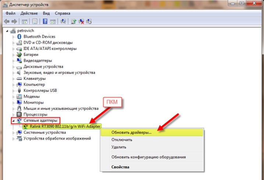Click the Клавиатуры keyboard icon
Screen dimensions: 264x180
[x=19, y=79]
